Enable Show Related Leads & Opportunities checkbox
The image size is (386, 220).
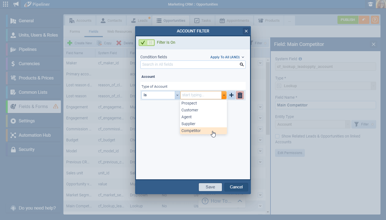[x=277, y=136]
